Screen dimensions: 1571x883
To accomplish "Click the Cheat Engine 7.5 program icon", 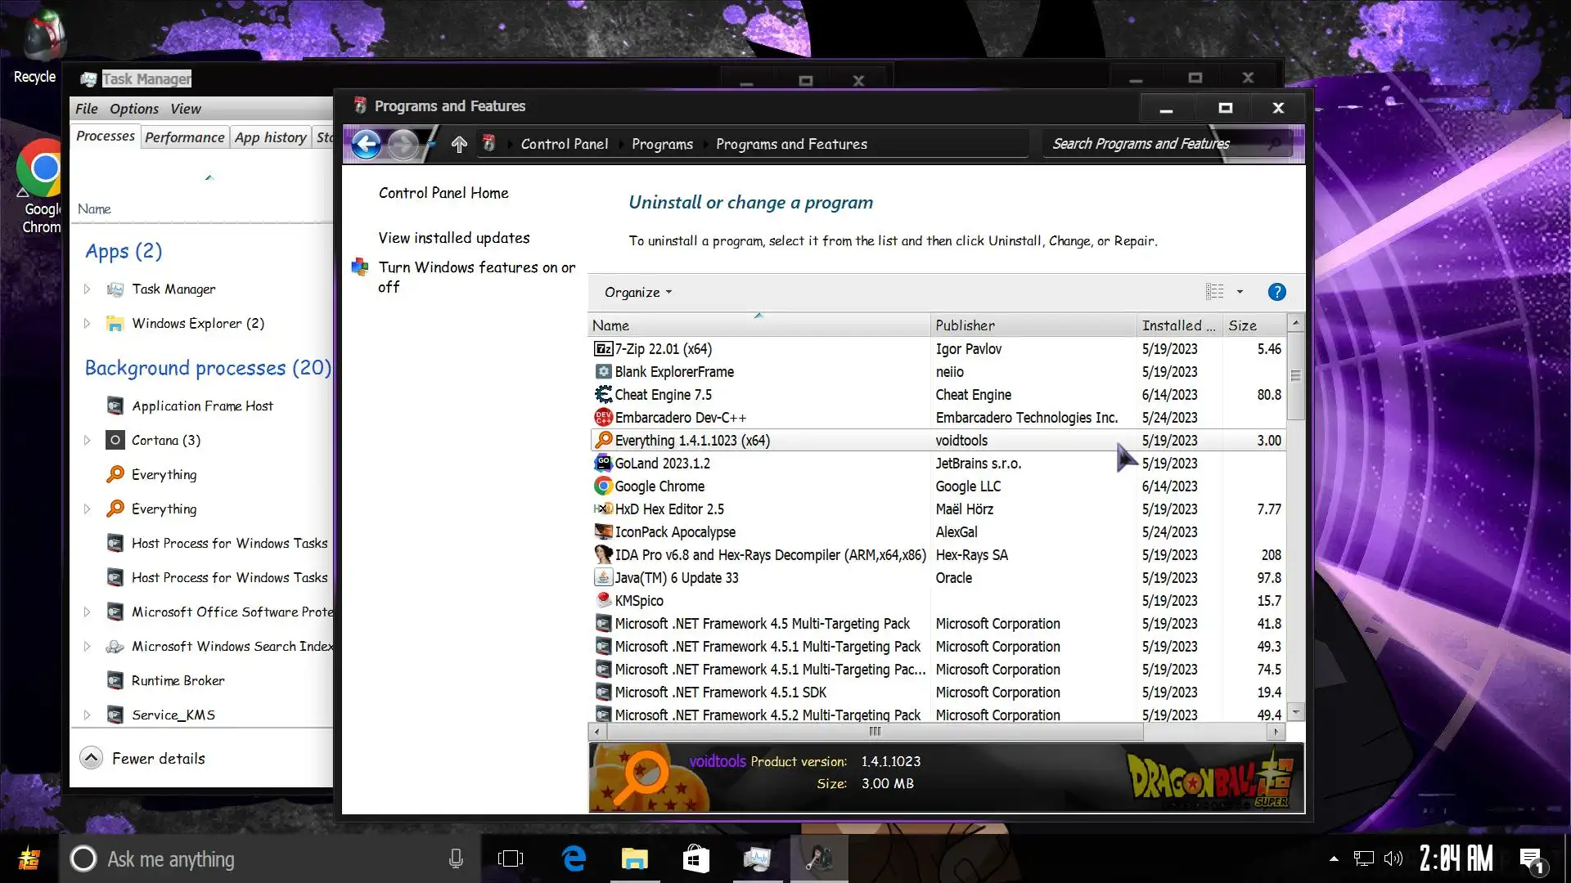I will pyautogui.click(x=603, y=395).
